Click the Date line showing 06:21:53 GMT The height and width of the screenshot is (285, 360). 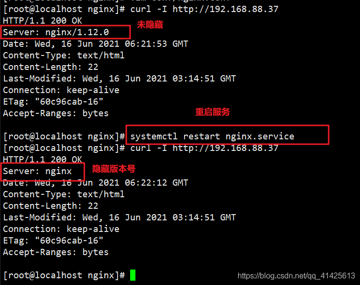coord(95,44)
